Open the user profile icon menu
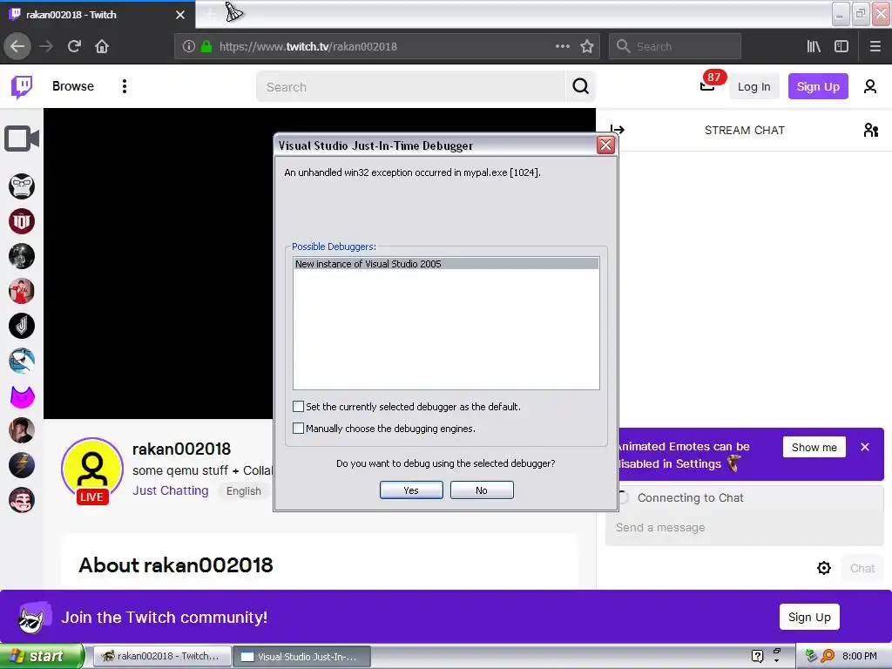The width and height of the screenshot is (892, 669). click(870, 86)
